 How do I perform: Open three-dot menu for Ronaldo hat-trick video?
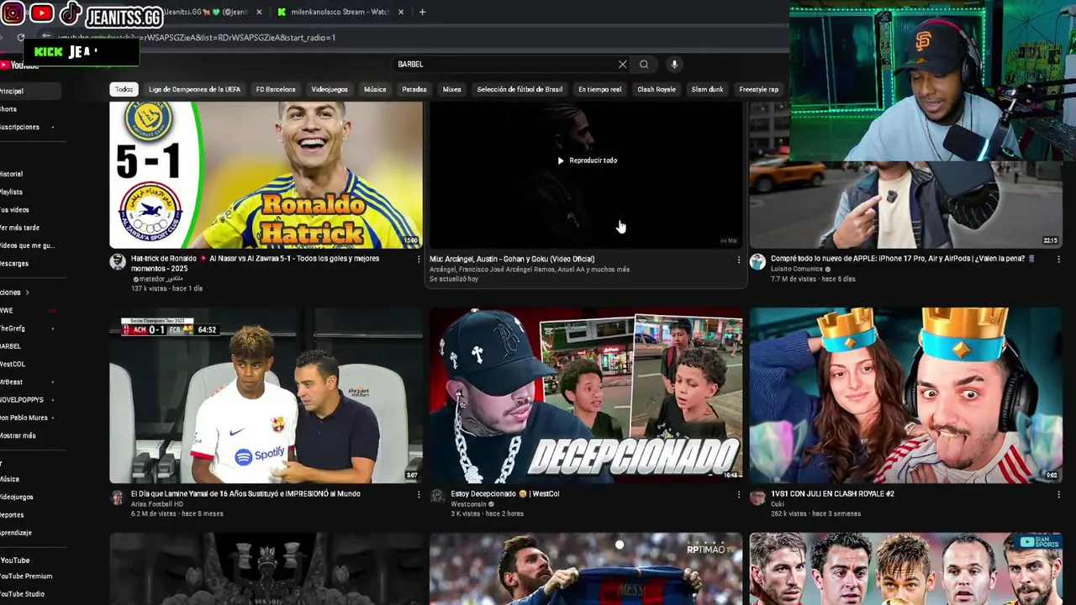pyautogui.click(x=419, y=260)
